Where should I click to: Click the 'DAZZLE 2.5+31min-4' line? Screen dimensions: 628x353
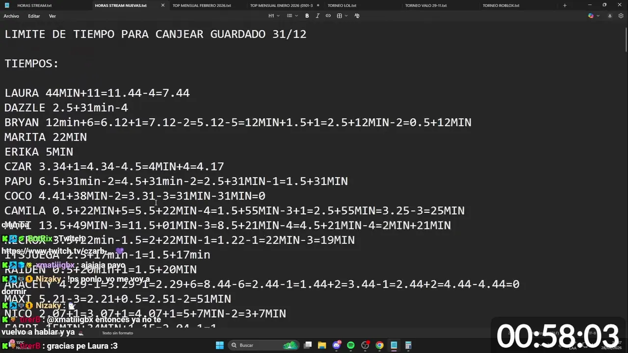click(66, 108)
